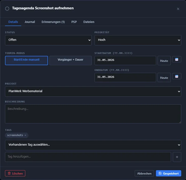Set Enddatum to Heute
The width and height of the screenshot is (186, 180).
[164, 77]
